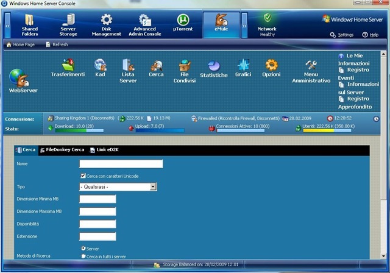Screen dimensions: 390x273
Task: Focus the Estensione field
Action: tap(97, 236)
